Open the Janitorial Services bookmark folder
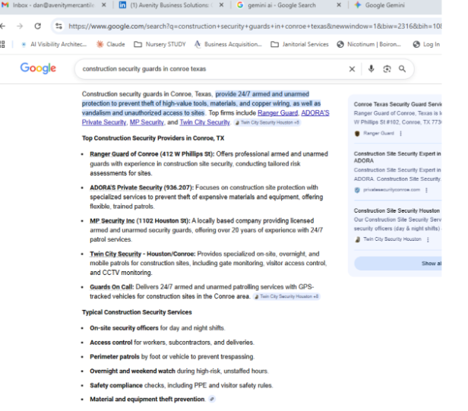Viewport: 468px width, 411px height. tap(299, 45)
